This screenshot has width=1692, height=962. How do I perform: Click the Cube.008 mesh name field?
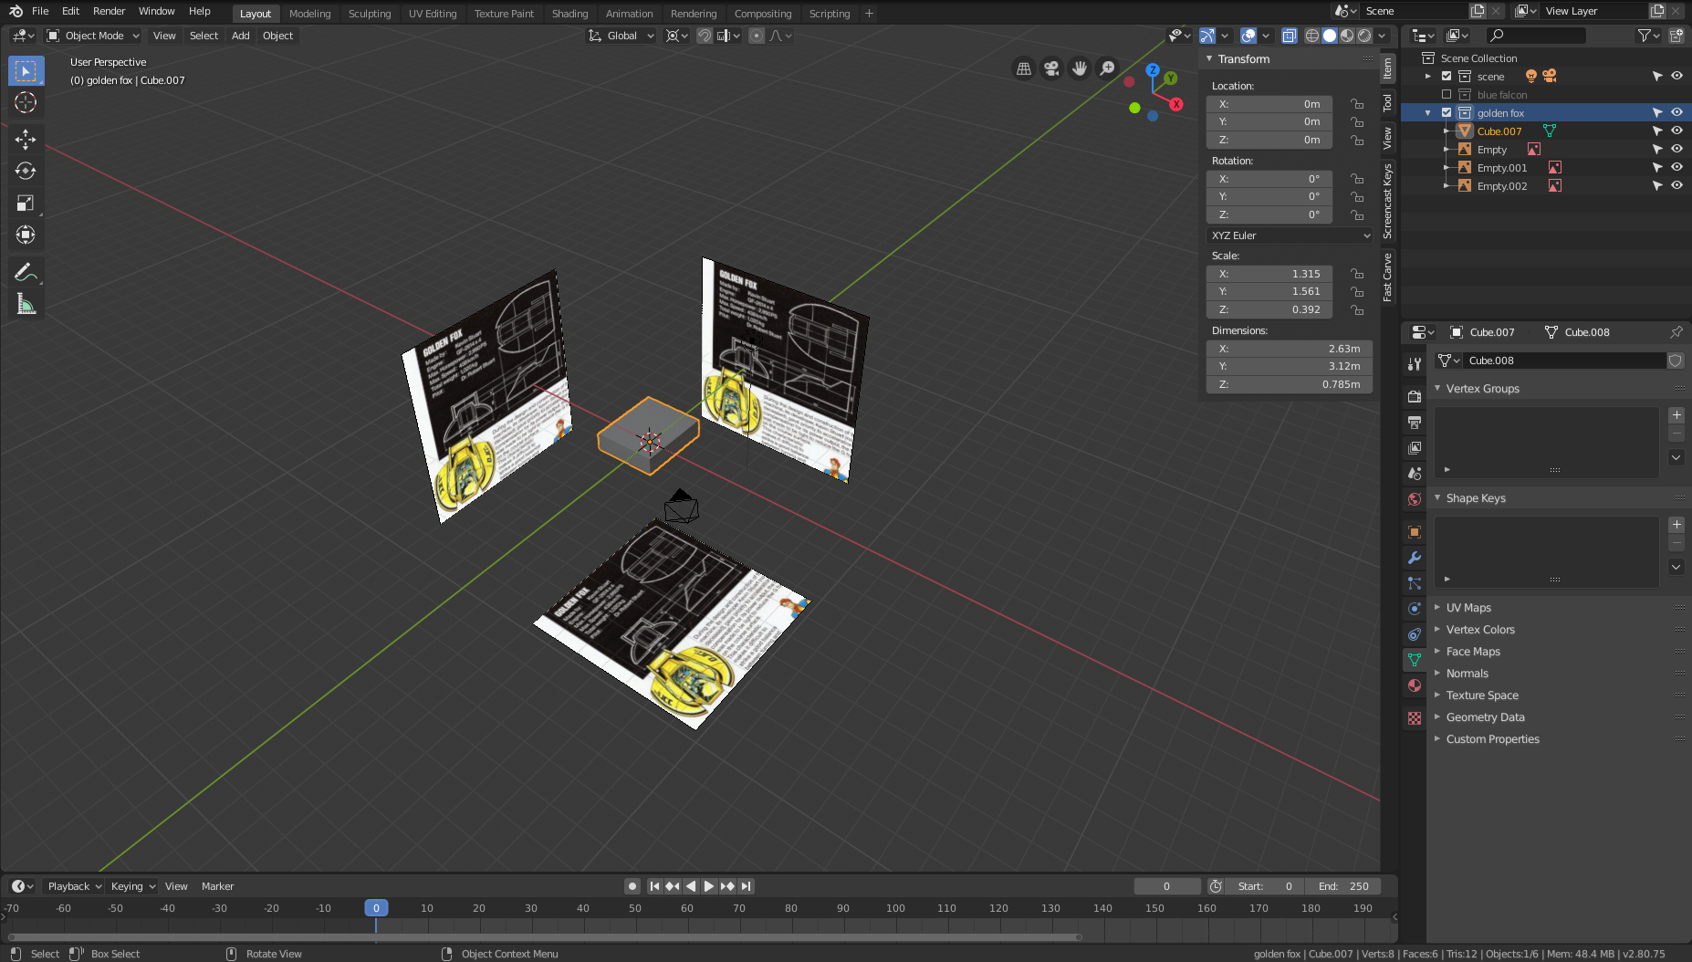1563,361
